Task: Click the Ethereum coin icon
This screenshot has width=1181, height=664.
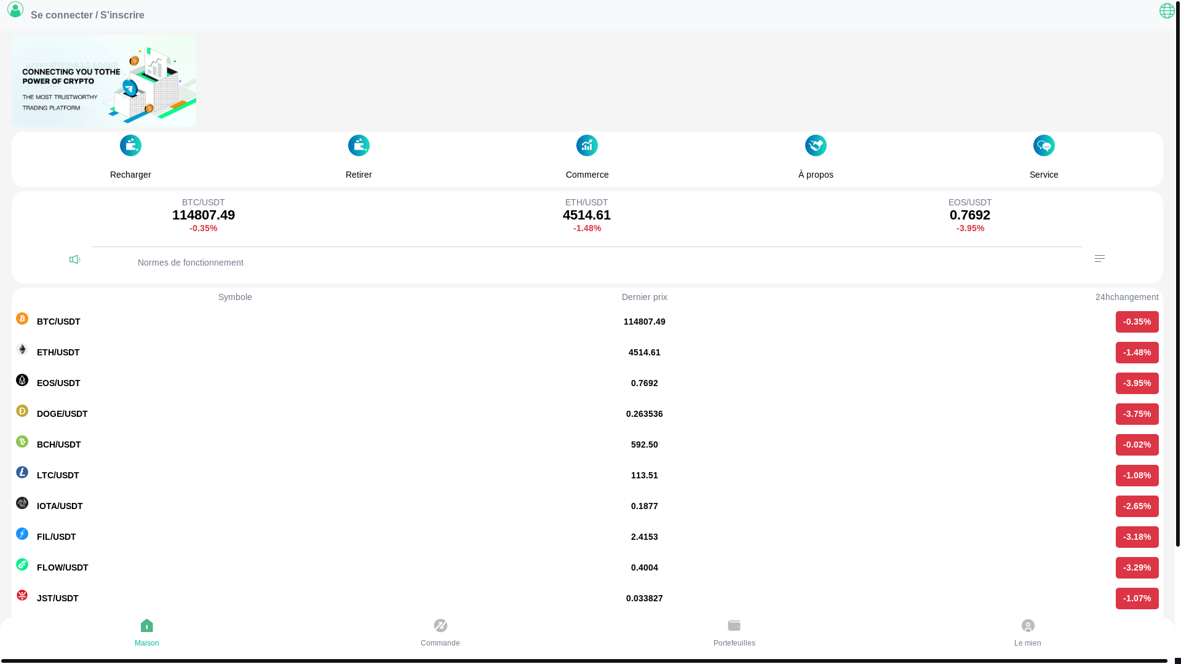Action: 22,349
